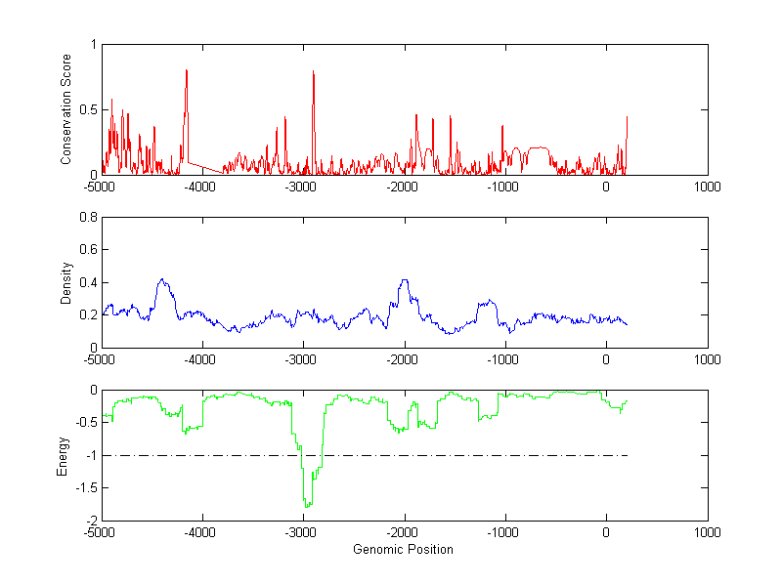
Task: Click the green energy dip near -2000
Action: click(399, 430)
